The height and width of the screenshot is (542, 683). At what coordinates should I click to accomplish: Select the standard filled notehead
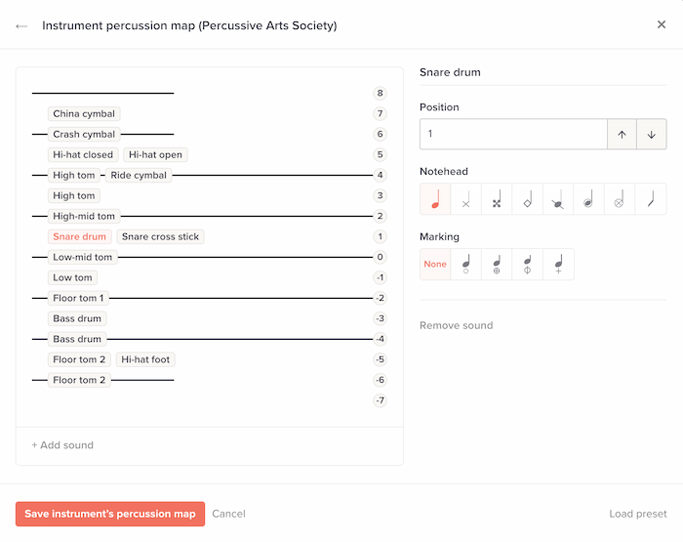coord(435,199)
